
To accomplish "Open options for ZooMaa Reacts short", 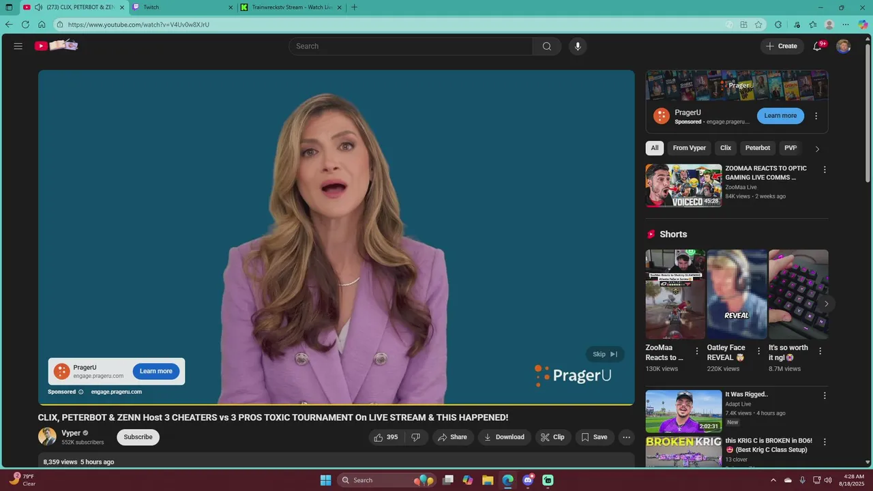I will click(697, 351).
